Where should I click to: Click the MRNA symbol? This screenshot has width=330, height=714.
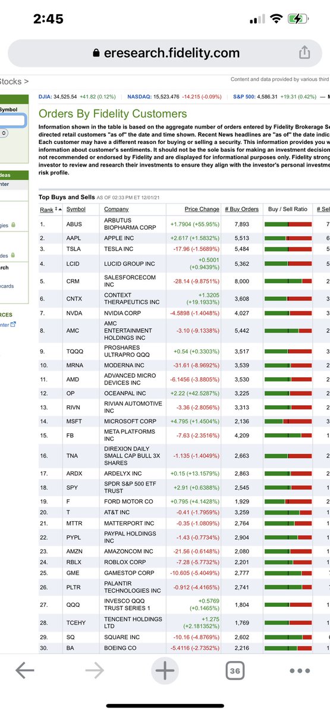tap(76, 365)
